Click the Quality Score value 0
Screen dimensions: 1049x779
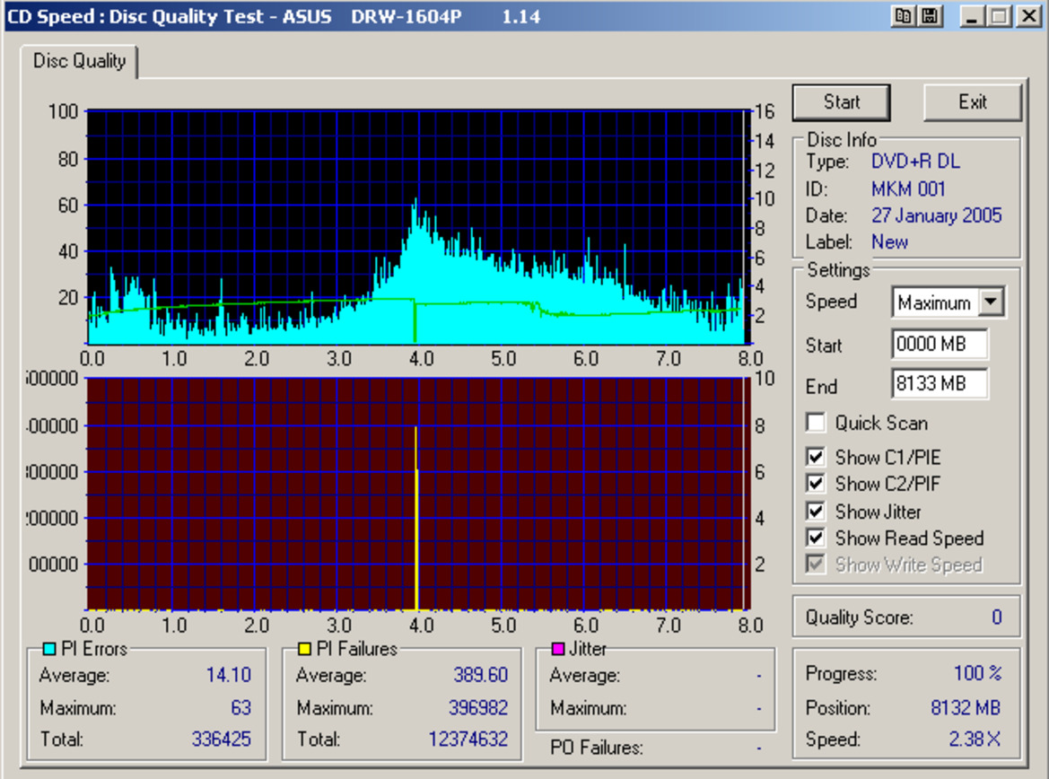coord(997,617)
